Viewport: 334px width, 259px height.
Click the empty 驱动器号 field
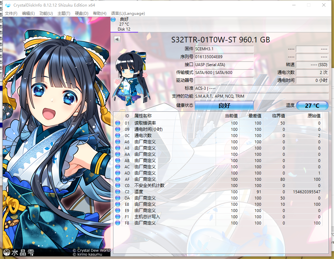click(224, 80)
